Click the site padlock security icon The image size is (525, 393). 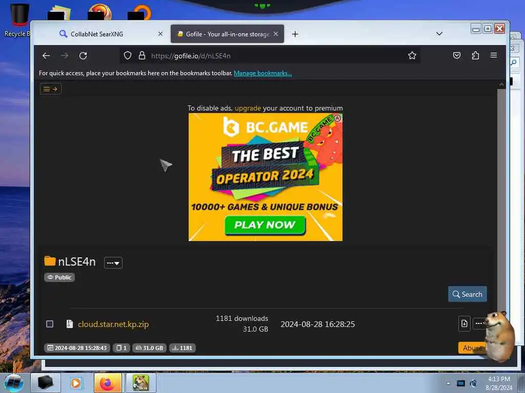click(x=142, y=55)
